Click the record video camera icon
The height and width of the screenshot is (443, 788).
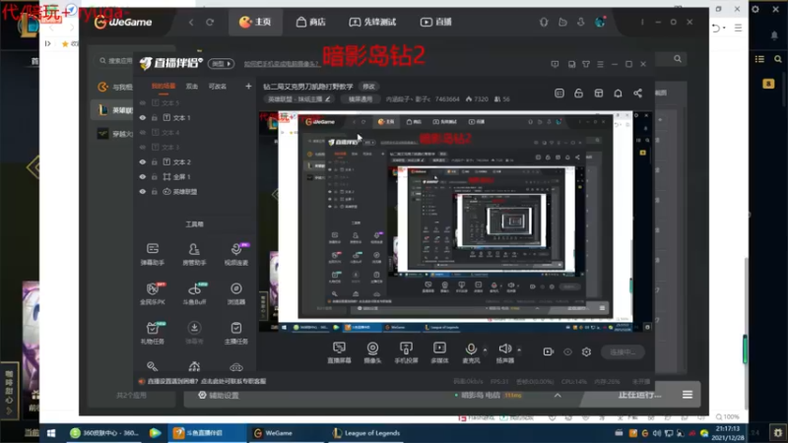pos(549,352)
